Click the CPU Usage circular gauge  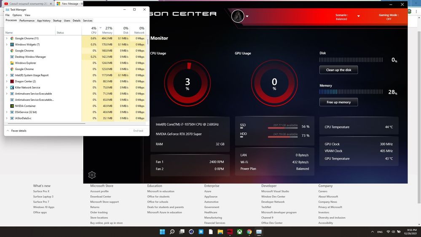(x=188, y=83)
